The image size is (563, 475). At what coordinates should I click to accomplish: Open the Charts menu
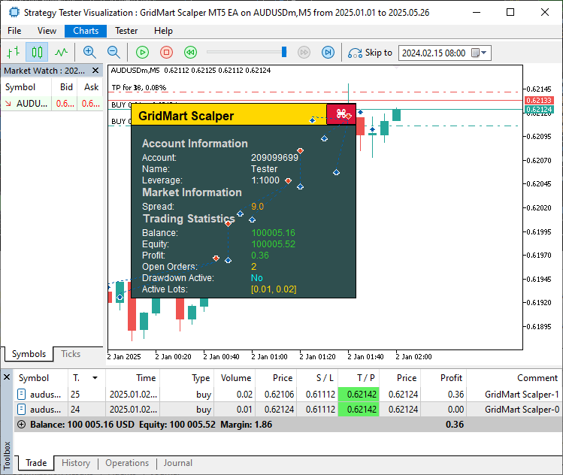[86, 31]
